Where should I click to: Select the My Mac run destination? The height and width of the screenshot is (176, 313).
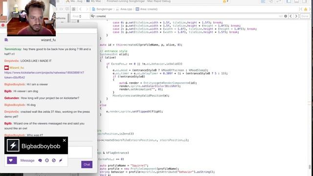click(x=94, y=1)
